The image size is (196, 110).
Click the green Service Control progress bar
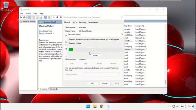[x=96, y=50]
